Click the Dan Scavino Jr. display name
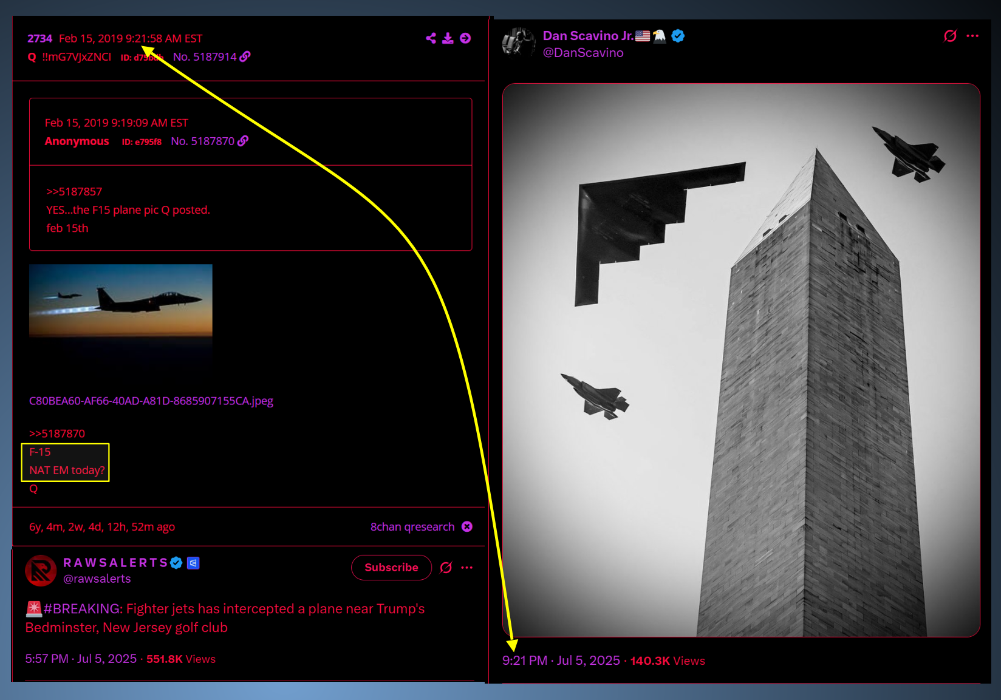1001x700 pixels. [x=588, y=36]
